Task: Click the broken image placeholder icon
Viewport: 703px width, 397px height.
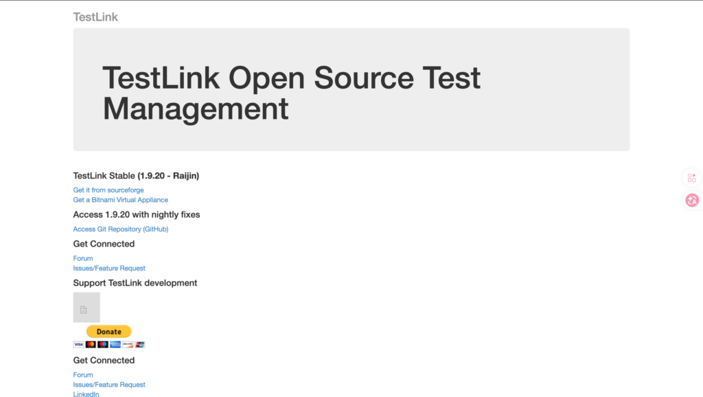Action: (x=87, y=308)
